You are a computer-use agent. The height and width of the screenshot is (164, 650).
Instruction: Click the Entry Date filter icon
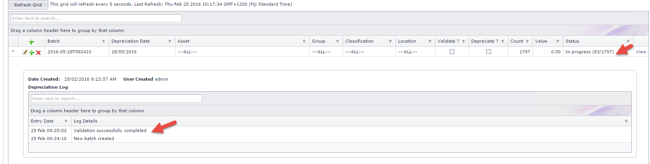tap(66, 121)
